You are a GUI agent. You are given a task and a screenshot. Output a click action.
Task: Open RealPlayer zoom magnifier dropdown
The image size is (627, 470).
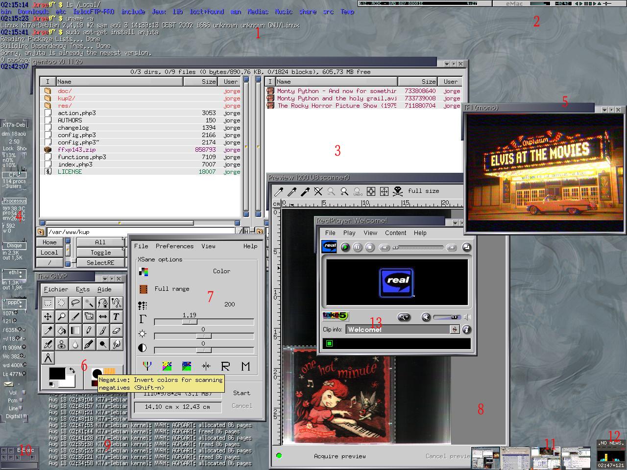tap(404, 317)
